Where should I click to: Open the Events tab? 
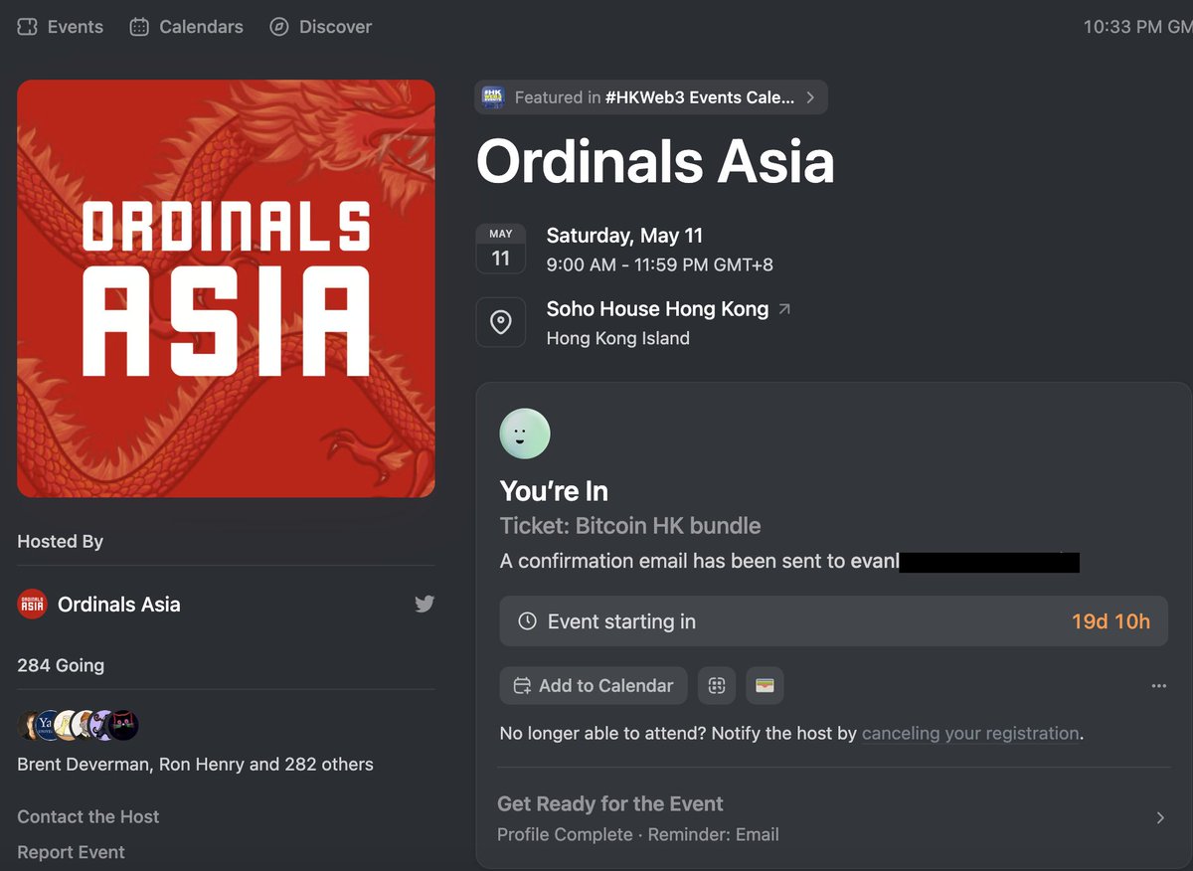pyautogui.click(x=61, y=27)
